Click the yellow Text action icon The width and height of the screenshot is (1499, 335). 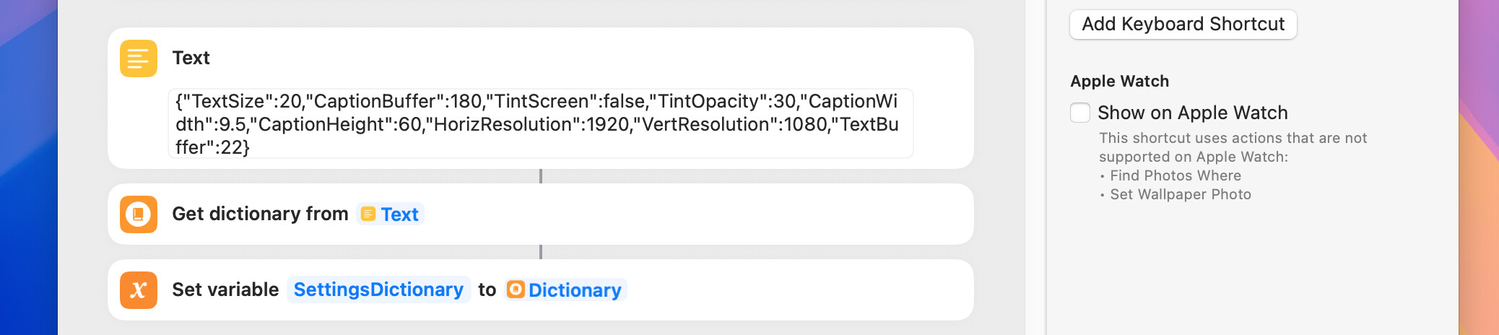click(139, 58)
